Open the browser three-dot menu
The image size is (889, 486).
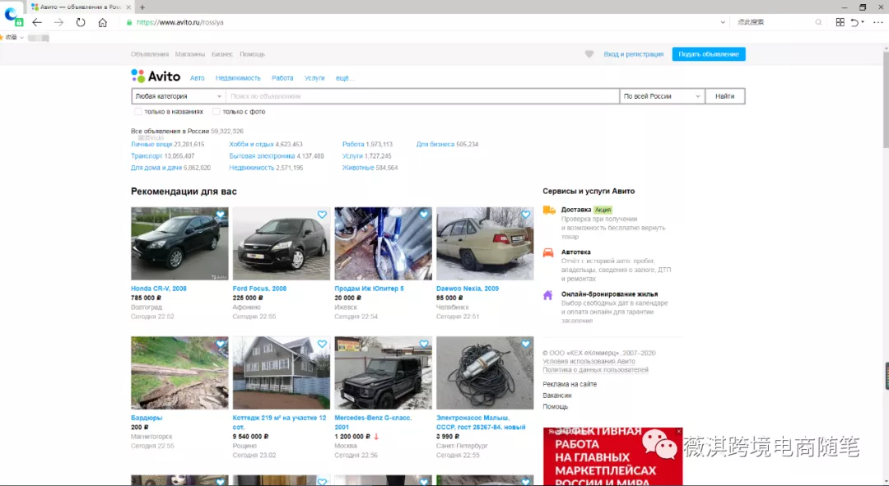(x=878, y=22)
